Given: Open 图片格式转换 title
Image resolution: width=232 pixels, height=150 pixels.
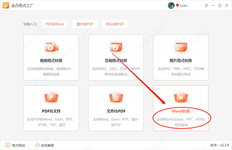Looking at the screenshot, I should (x=181, y=60).
